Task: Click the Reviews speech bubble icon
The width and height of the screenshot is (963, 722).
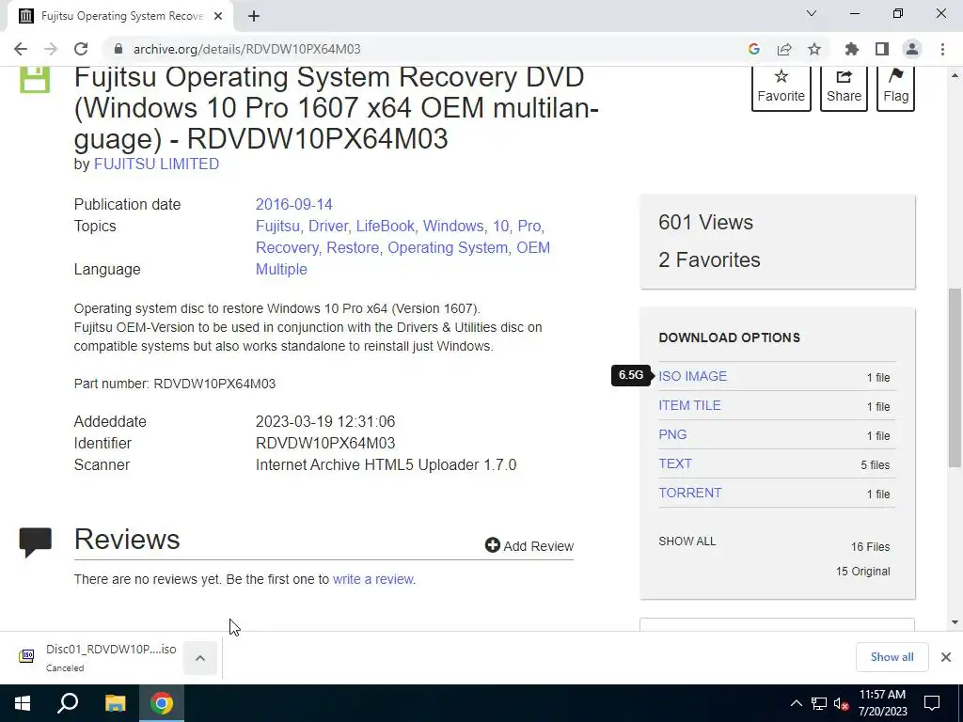Action: point(35,542)
